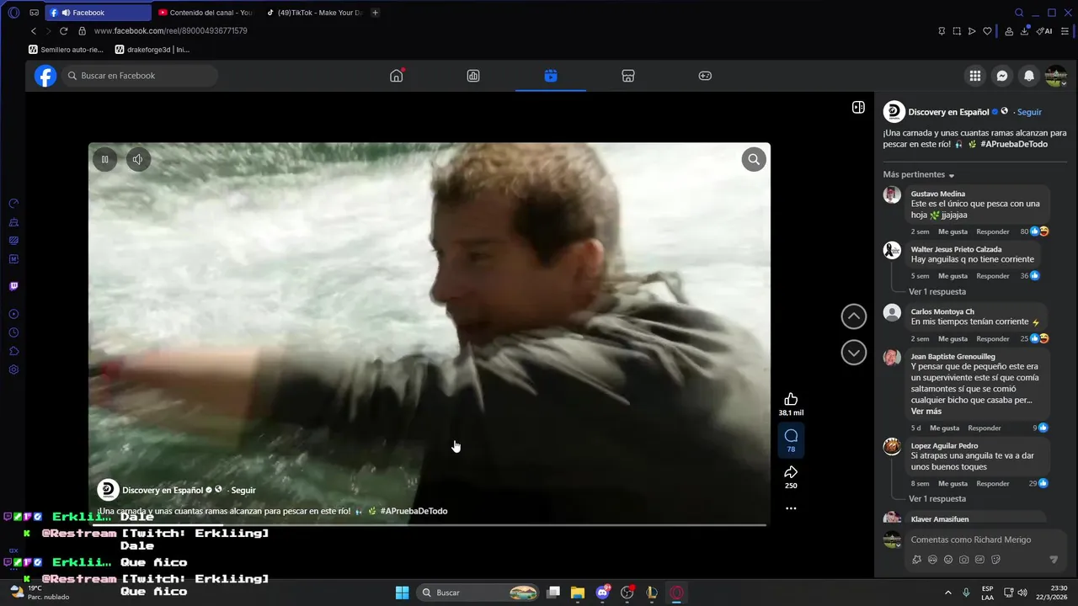Open a new browser tab with plus
1078x606 pixels.
pyautogui.click(x=376, y=13)
